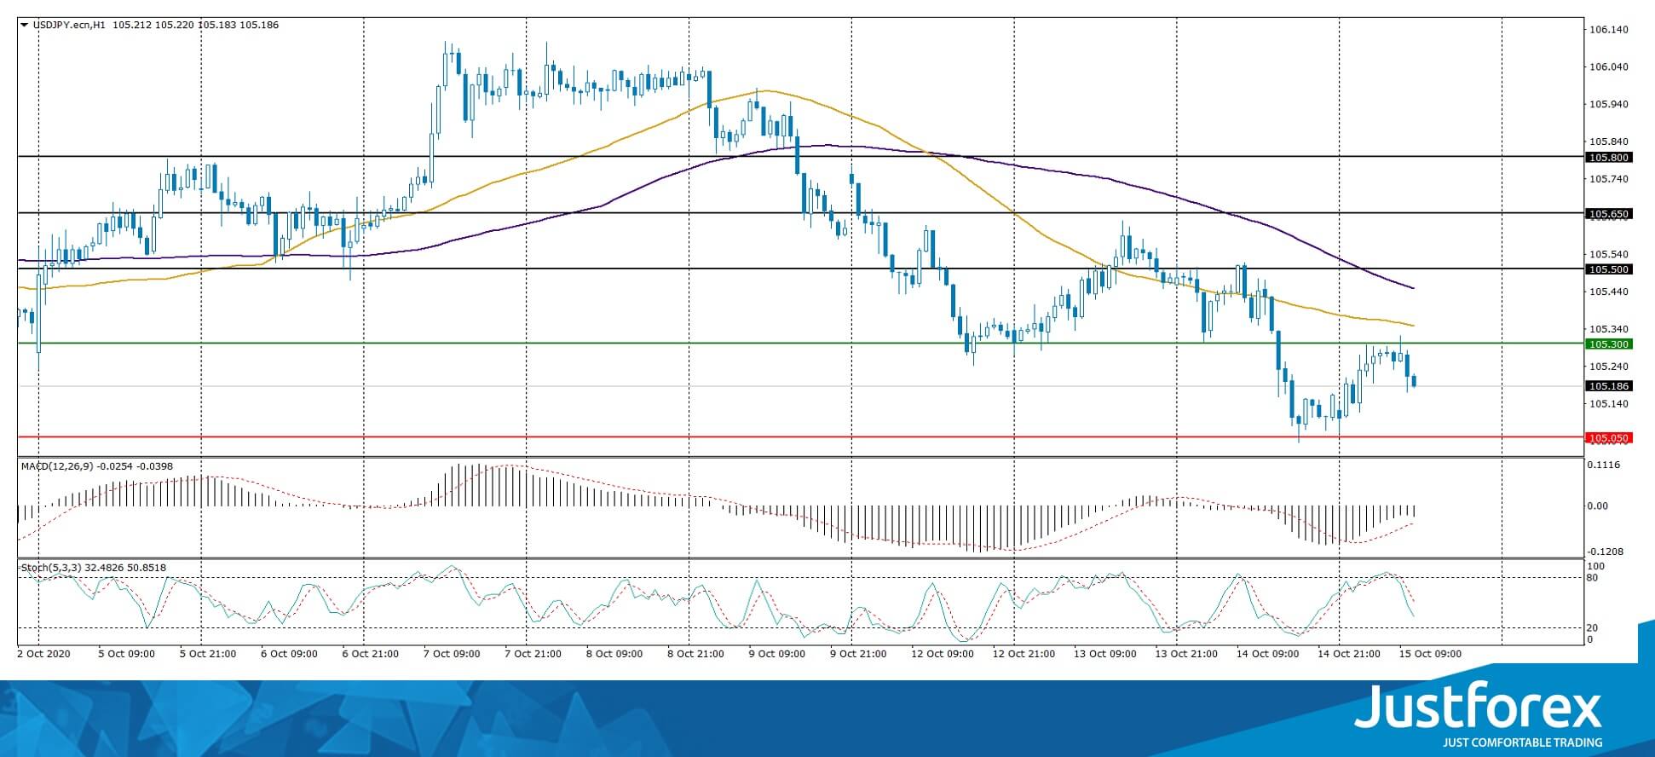The width and height of the screenshot is (1655, 757).
Task: Click the 105.650 level label
Action: click(x=1607, y=214)
